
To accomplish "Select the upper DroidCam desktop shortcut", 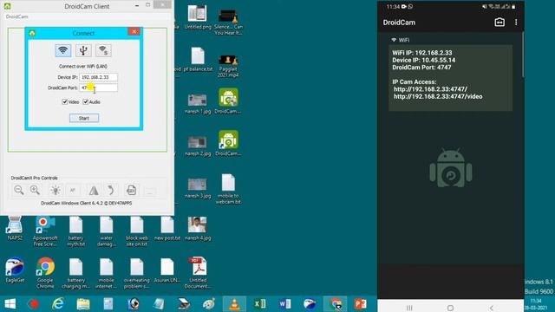I will (228, 101).
